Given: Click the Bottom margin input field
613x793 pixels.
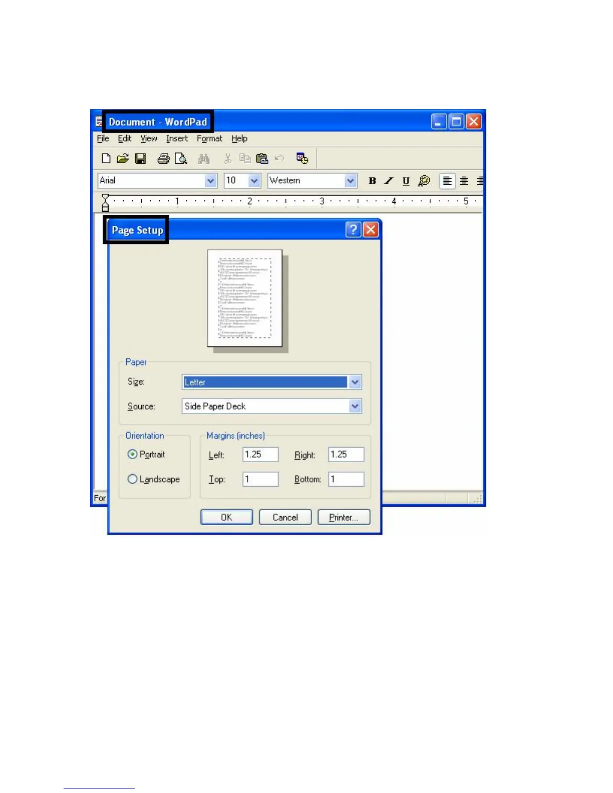Looking at the screenshot, I should coord(346,479).
